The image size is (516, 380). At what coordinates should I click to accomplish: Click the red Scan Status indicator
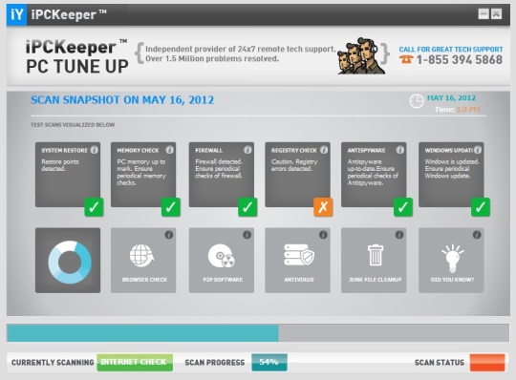click(x=487, y=362)
